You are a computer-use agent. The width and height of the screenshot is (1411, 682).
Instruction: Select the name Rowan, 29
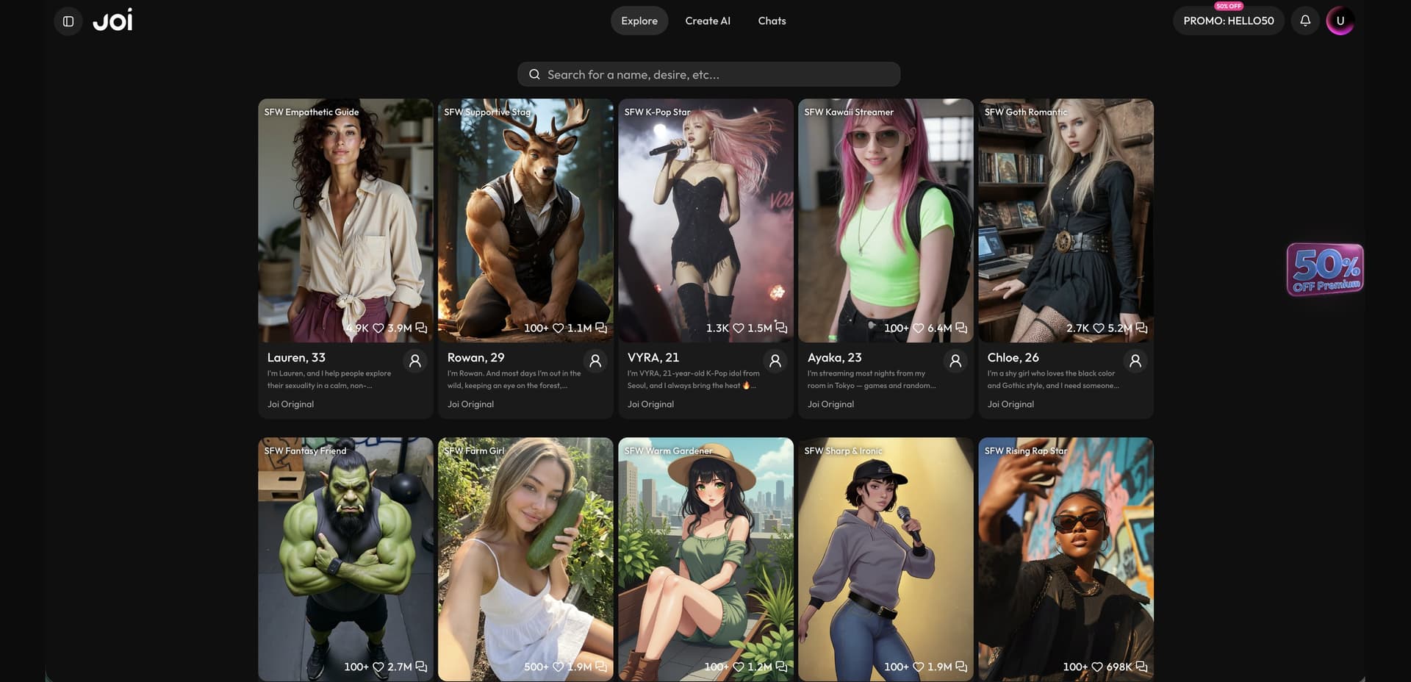coord(475,358)
